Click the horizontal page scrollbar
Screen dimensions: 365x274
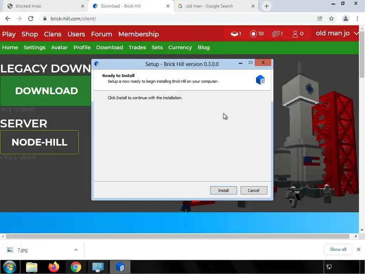178,236
